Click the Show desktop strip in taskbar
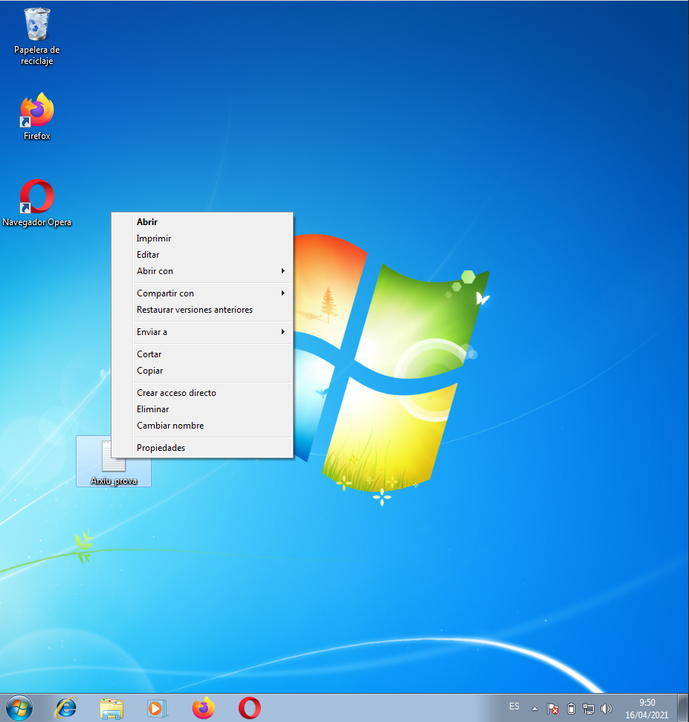This screenshot has width=689, height=722. [684, 708]
